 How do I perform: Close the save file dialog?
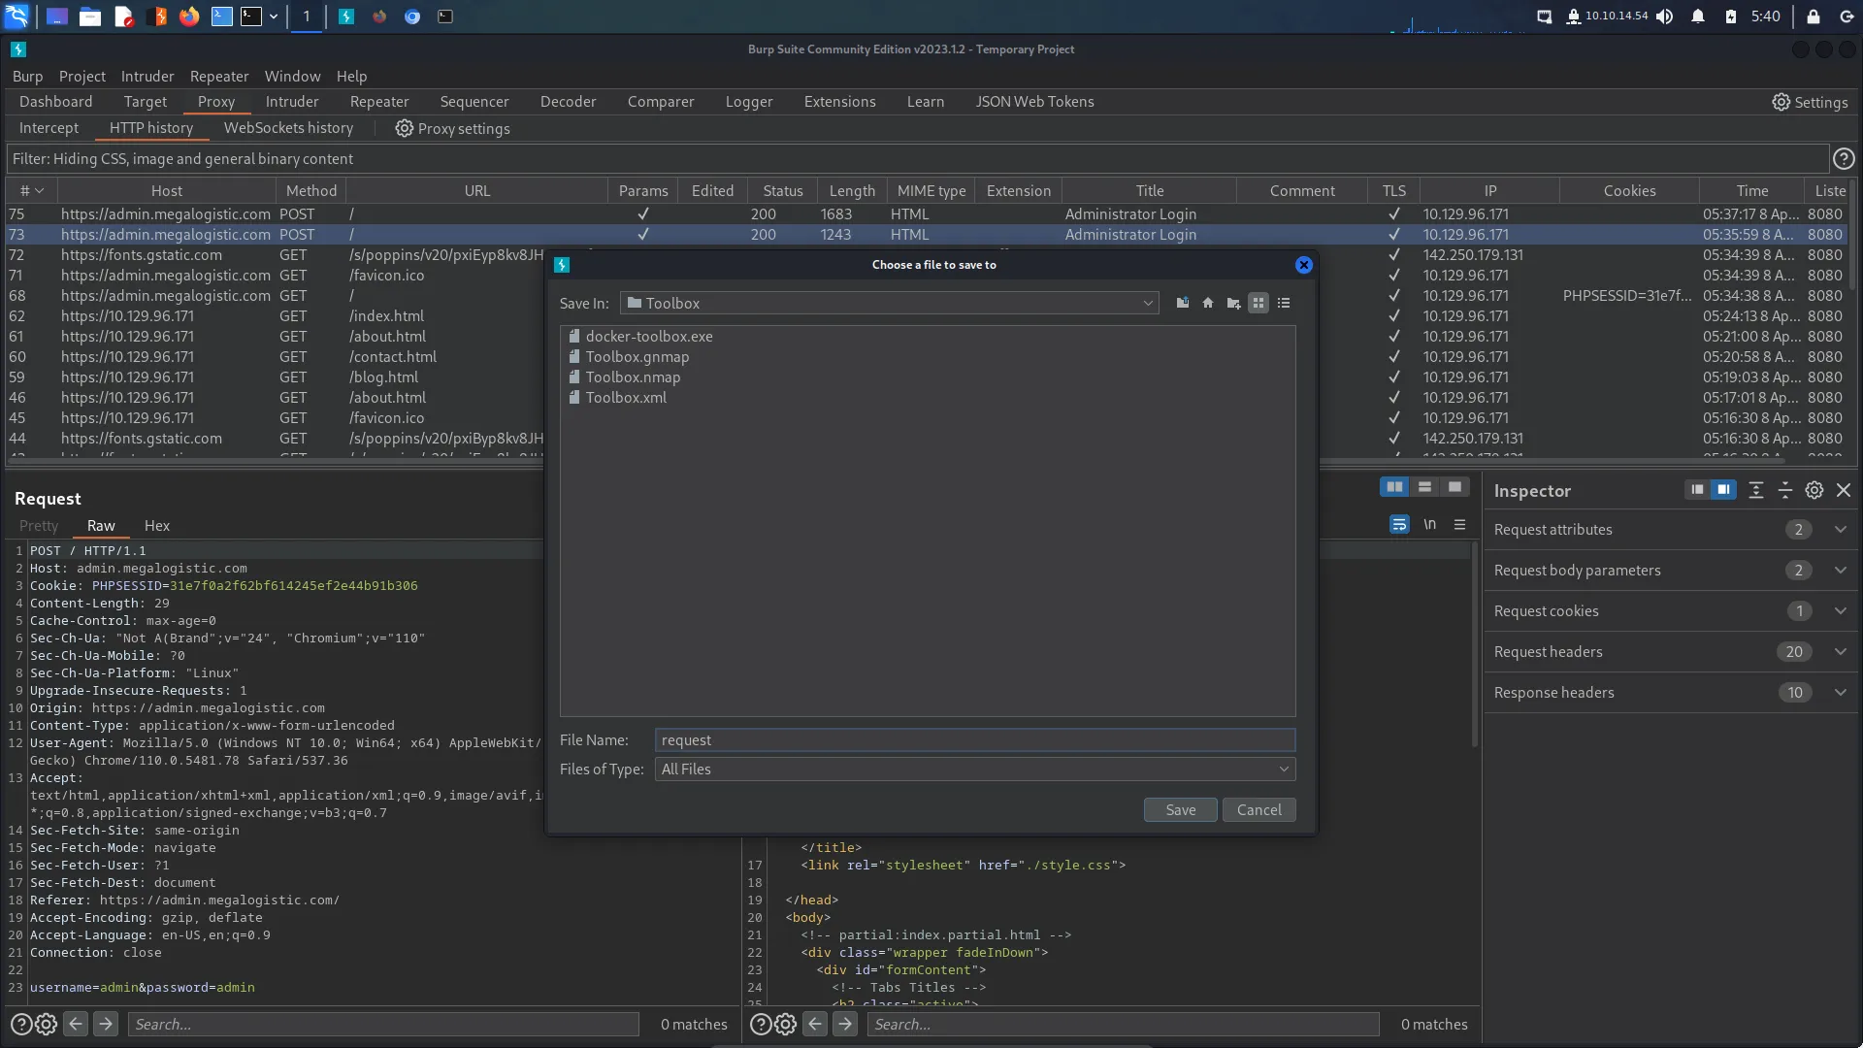pos(1304,265)
